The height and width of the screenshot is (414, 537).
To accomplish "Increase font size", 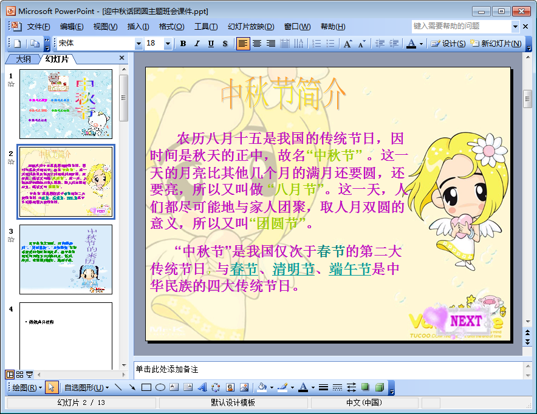I will coord(347,44).
